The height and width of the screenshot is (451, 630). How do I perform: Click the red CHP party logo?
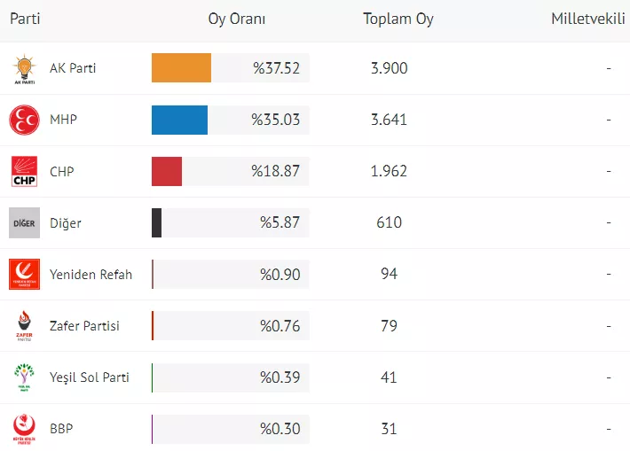tap(24, 171)
